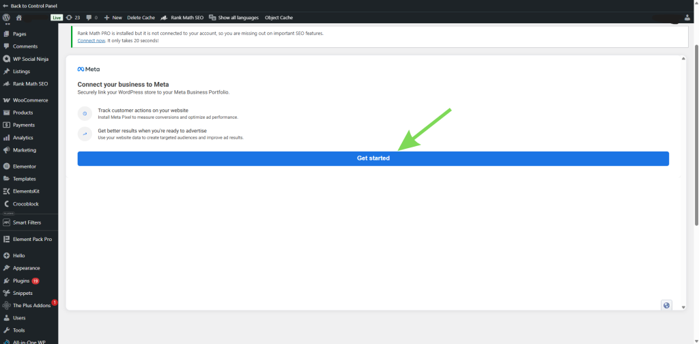Screen dimensions: 699x344
Task: Click the Rank Math SEO sidebar icon
Action: 6,84
